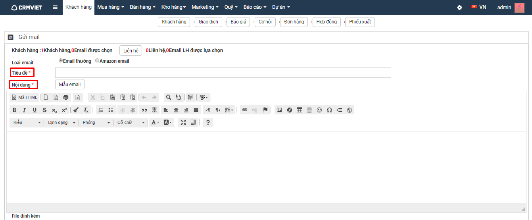Maximize the editor with the expand icon

pos(183,122)
